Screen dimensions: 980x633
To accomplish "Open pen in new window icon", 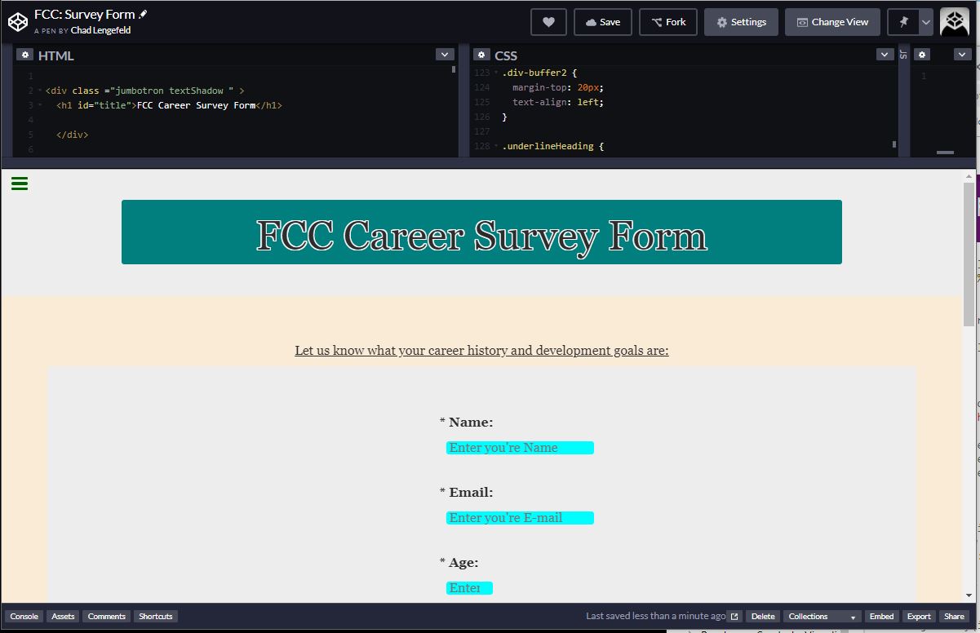I will click(734, 617).
